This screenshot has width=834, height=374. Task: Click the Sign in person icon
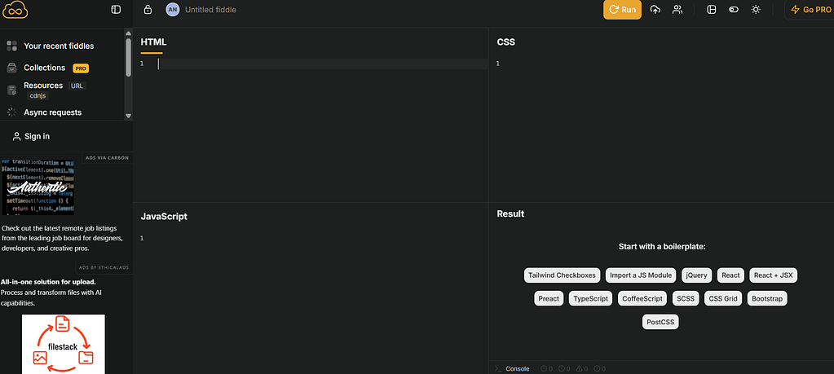pyautogui.click(x=16, y=137)
